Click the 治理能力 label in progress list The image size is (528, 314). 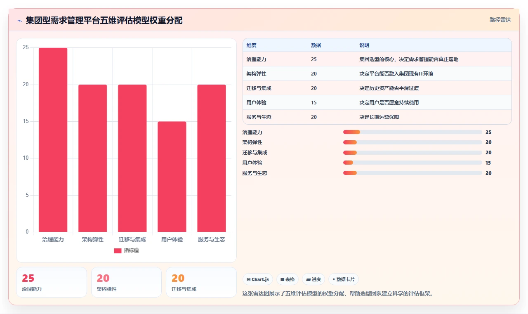(252, 132)
